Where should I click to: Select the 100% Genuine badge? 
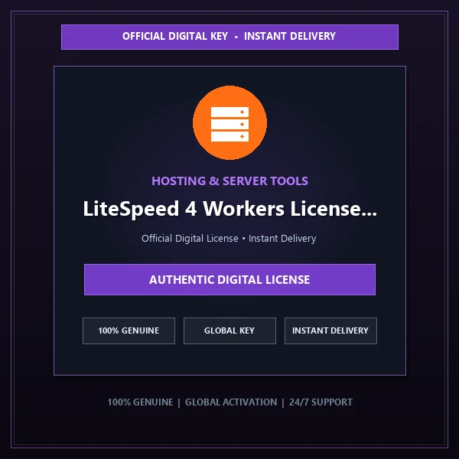[x=129, y=330]
